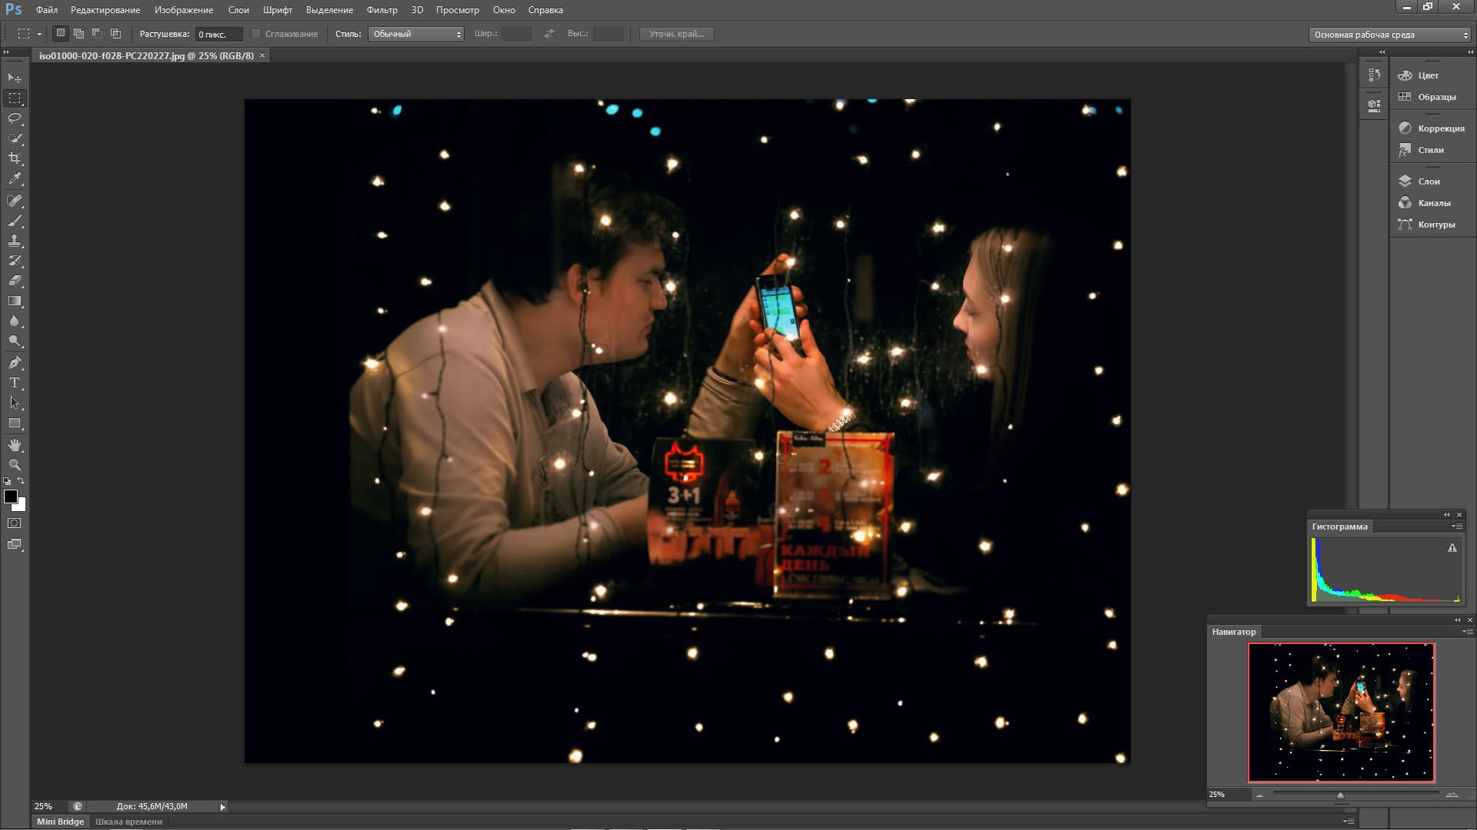This screenshot has height=830, width=1477.
Task: Select the Crop tool
Action: (x=15, y=158)
